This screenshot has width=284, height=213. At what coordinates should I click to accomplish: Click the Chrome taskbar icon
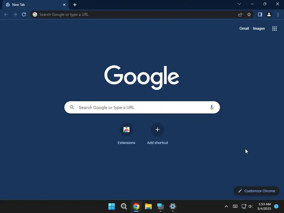click(136, 206)
